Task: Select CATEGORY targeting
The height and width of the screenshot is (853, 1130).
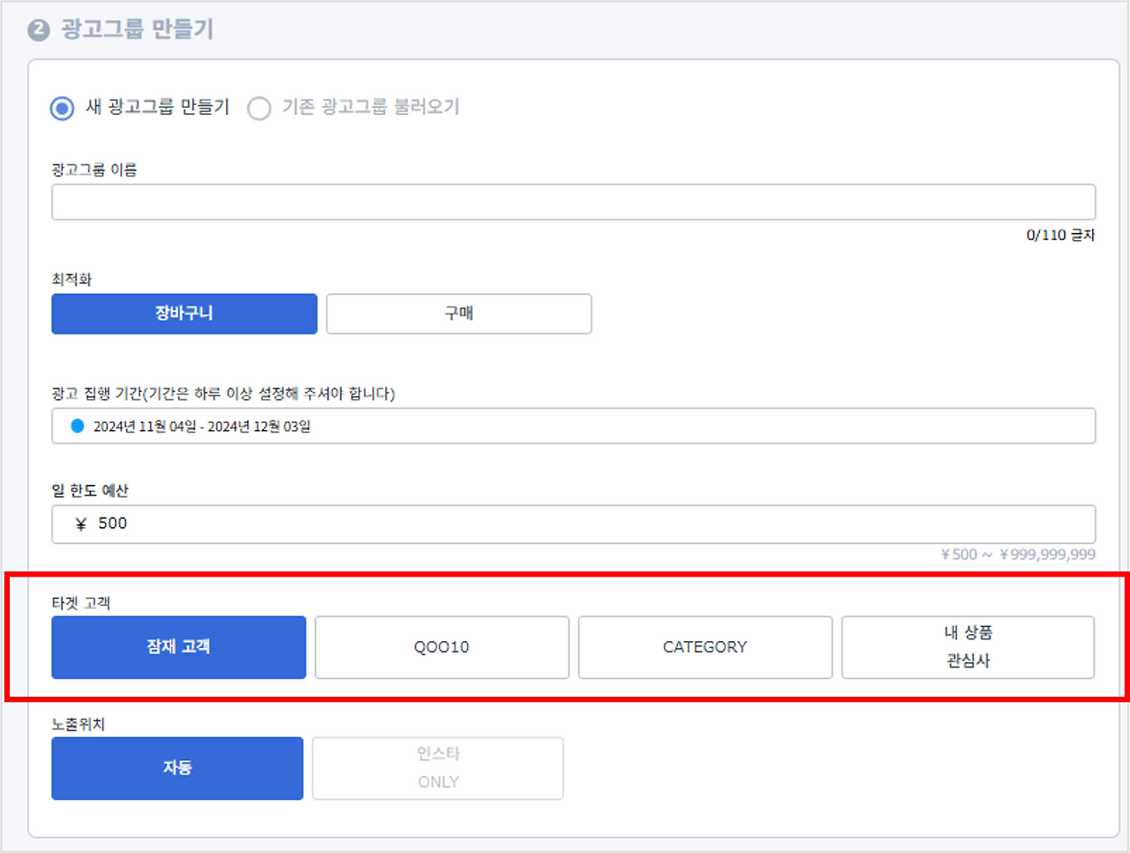Action: pyautogui.click(x=704, y=647)
